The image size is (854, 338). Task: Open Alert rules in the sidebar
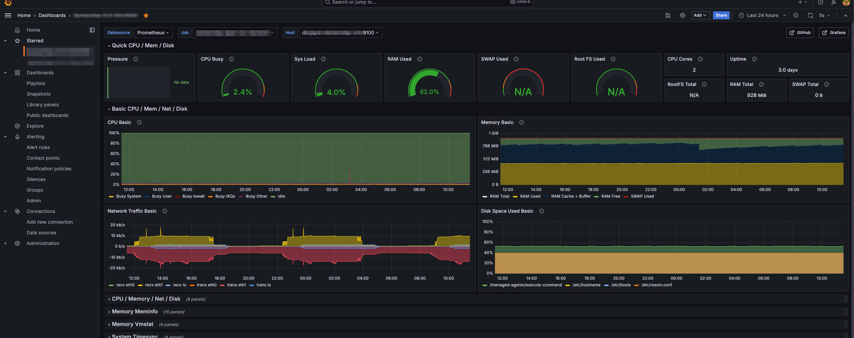coord(38,147)
